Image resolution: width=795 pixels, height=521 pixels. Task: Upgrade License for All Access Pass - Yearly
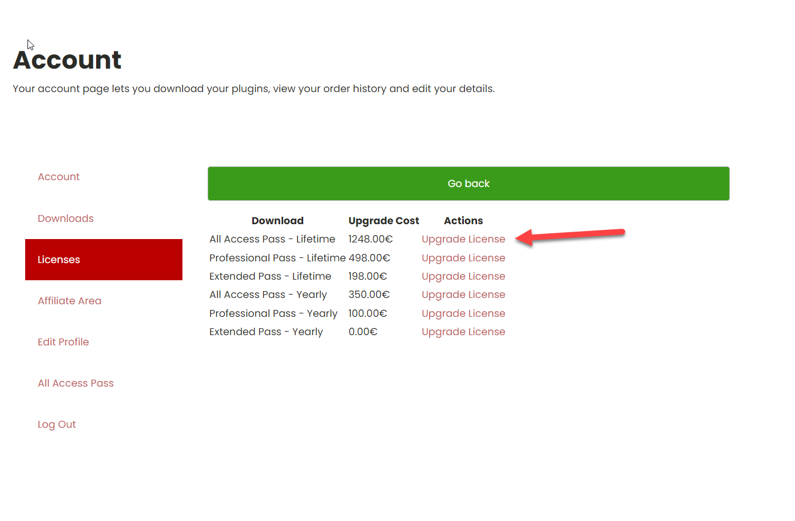(x=463, y=295)
